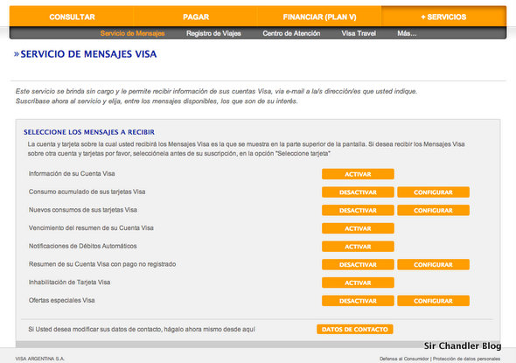Open Protección de datos personales link
The width and height of the screenshot is (516, 363).
[467, 359]
